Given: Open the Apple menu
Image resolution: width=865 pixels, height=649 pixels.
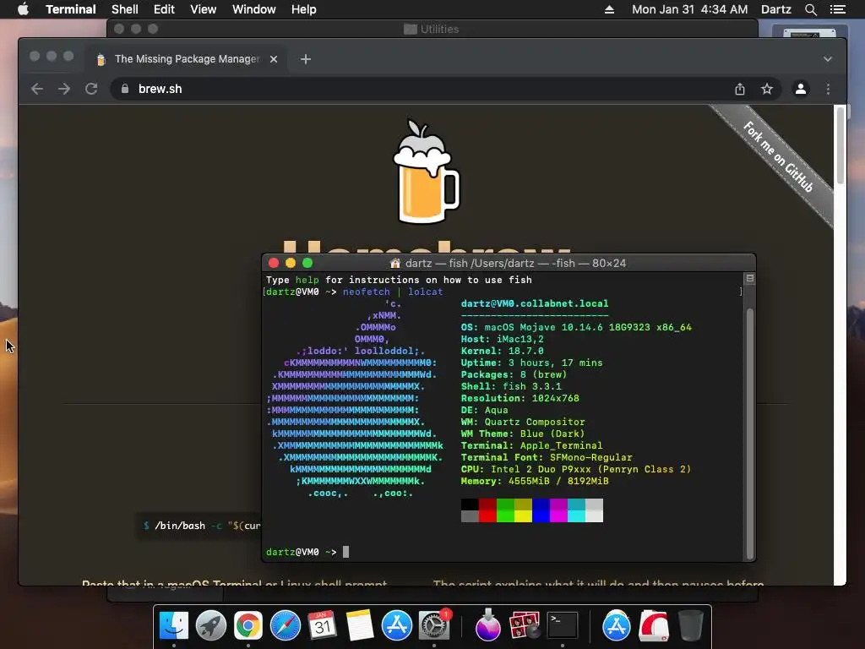Looking at the screenshot, I should 23,9.
